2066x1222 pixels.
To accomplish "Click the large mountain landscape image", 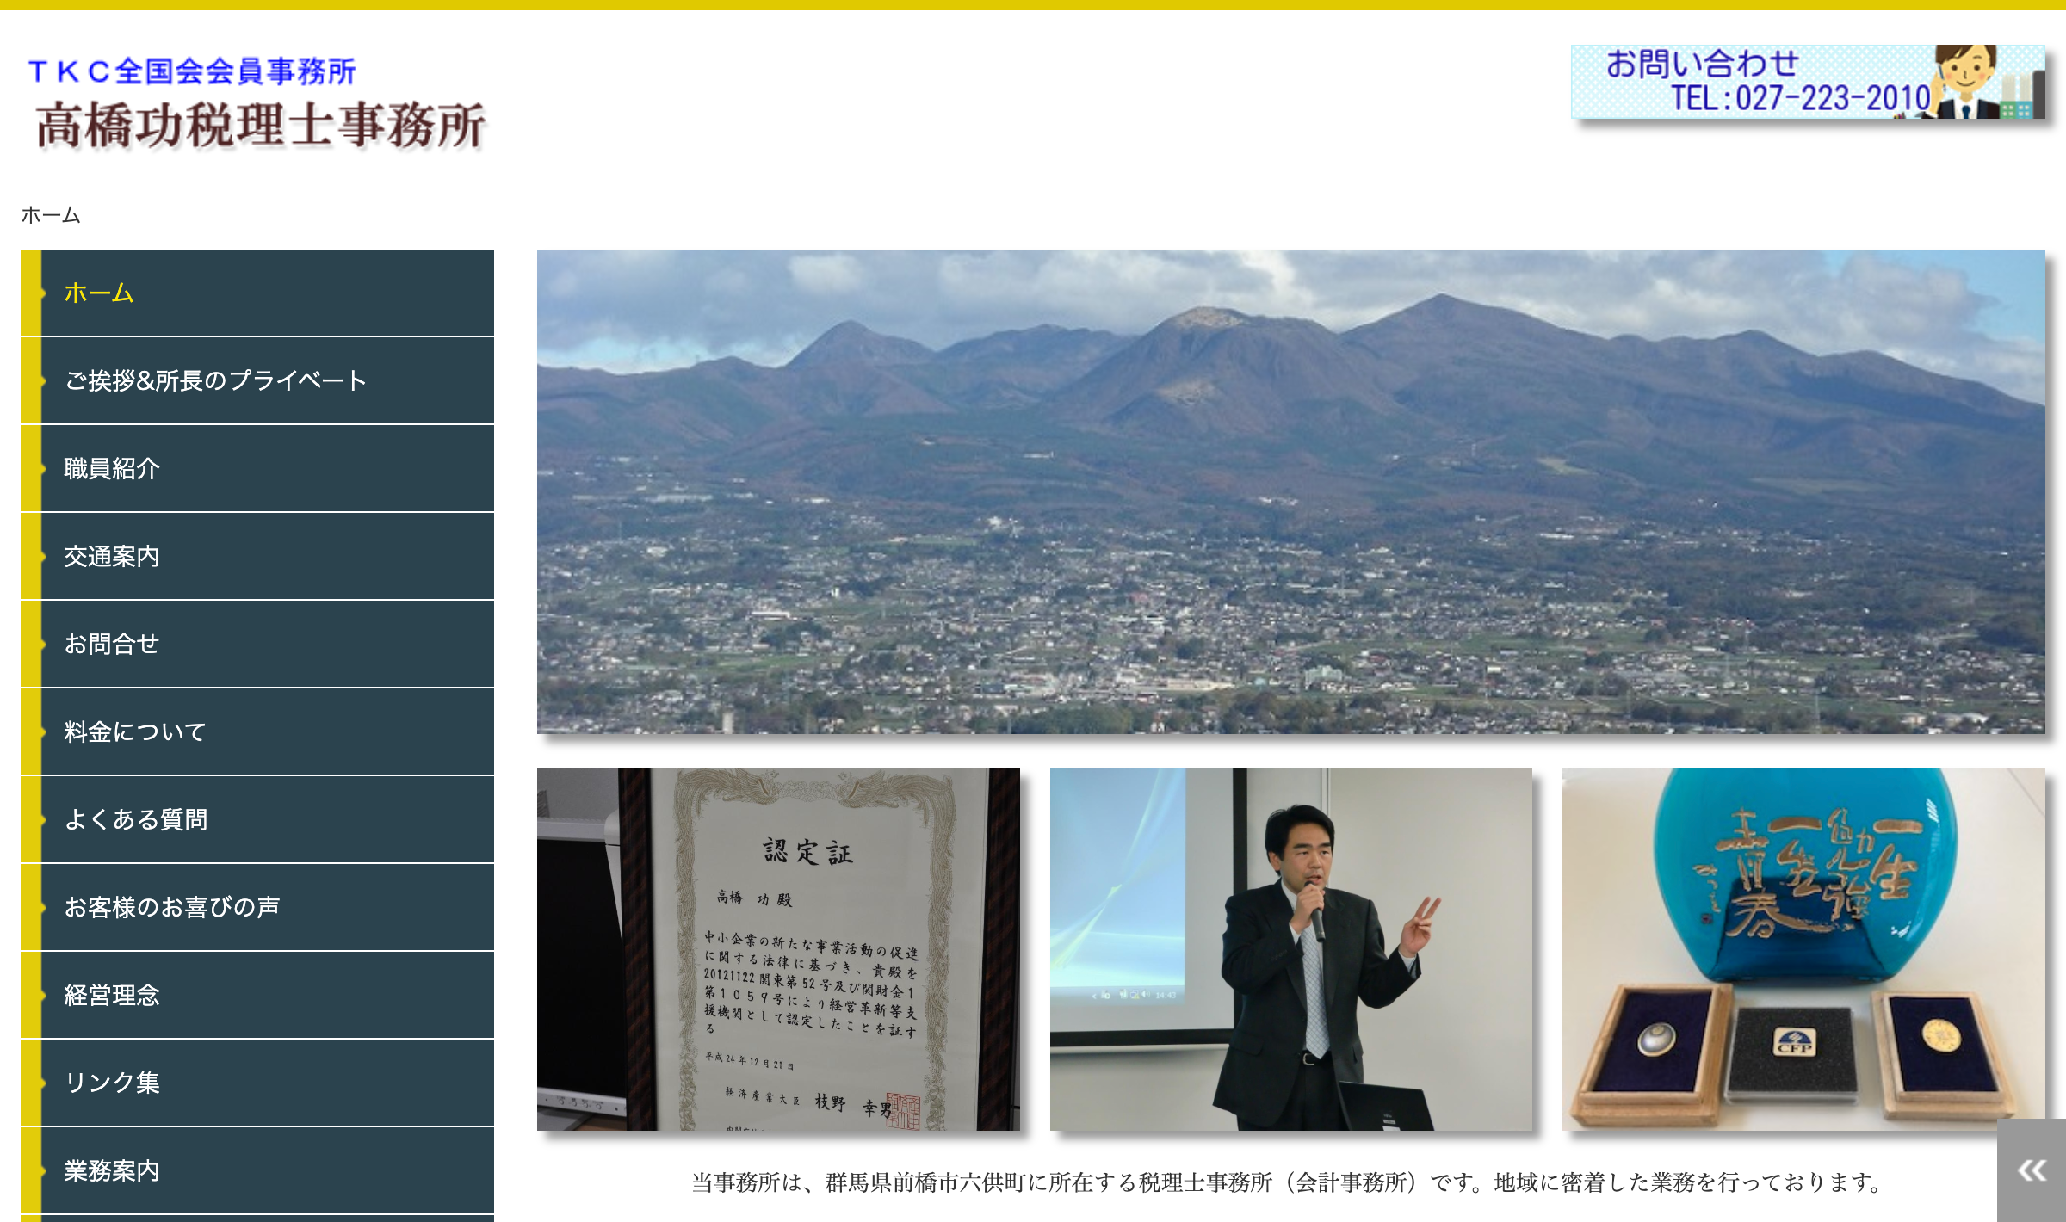I will point(1290,491).
